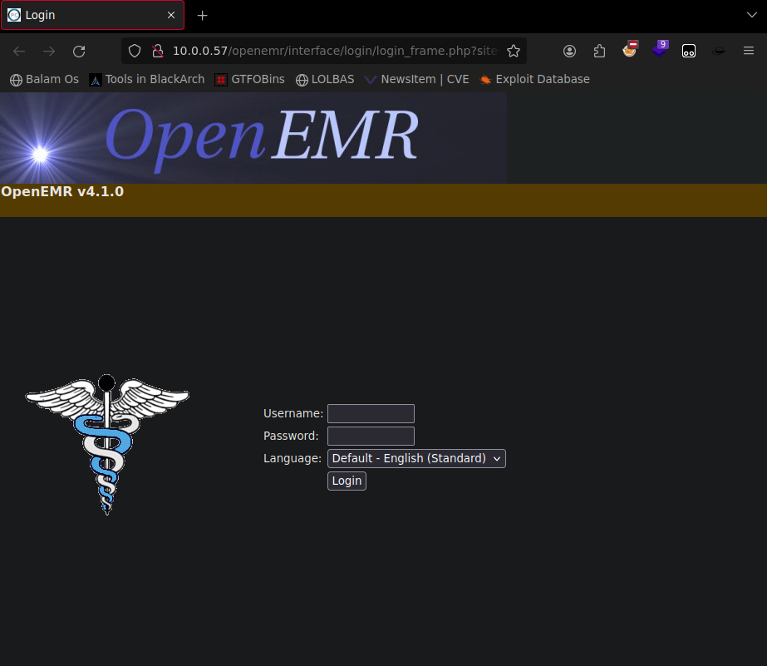Screen dimensions: 767x666
Task: Open the Firefox account icon
Action: pyautogui.click(x=569, y=52)
